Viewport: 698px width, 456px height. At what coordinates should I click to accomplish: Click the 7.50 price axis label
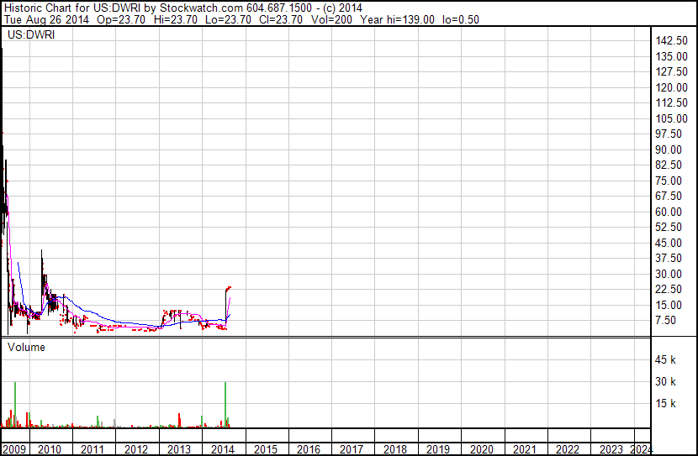[666, 321]
